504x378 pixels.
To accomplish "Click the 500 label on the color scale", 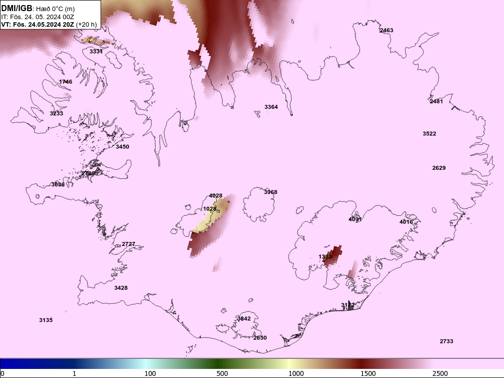I will click(222, 373).
